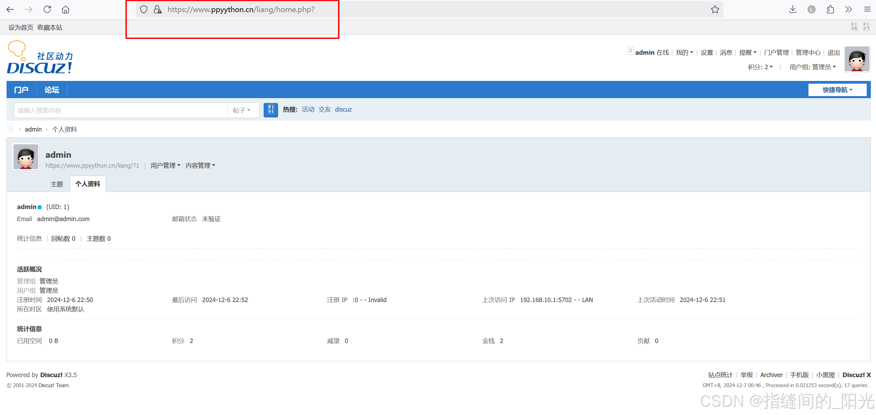Click the shield tracking protection icon

click(144, 10)
